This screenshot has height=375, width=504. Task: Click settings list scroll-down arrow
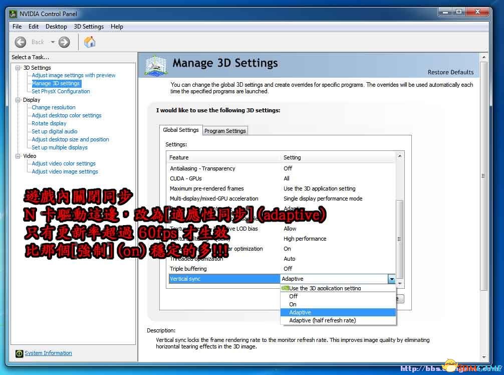click(x=399, y=284)
